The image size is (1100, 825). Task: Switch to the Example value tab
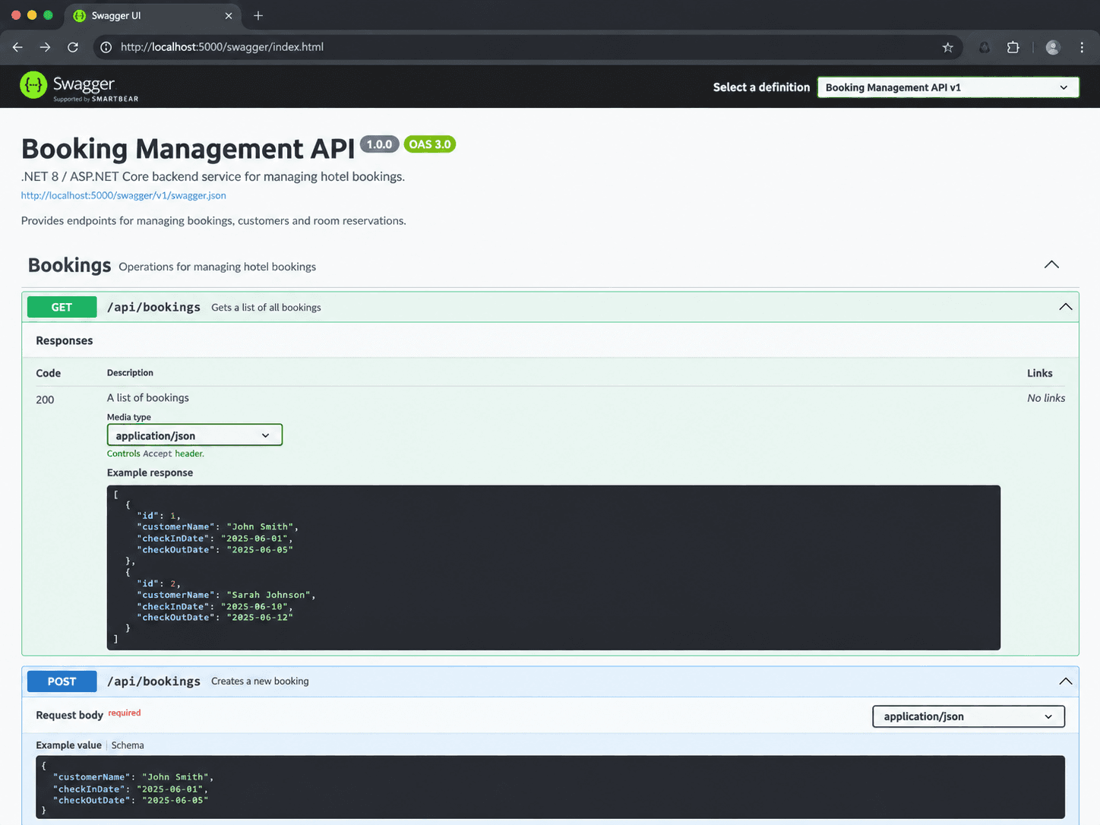(68, 745)
